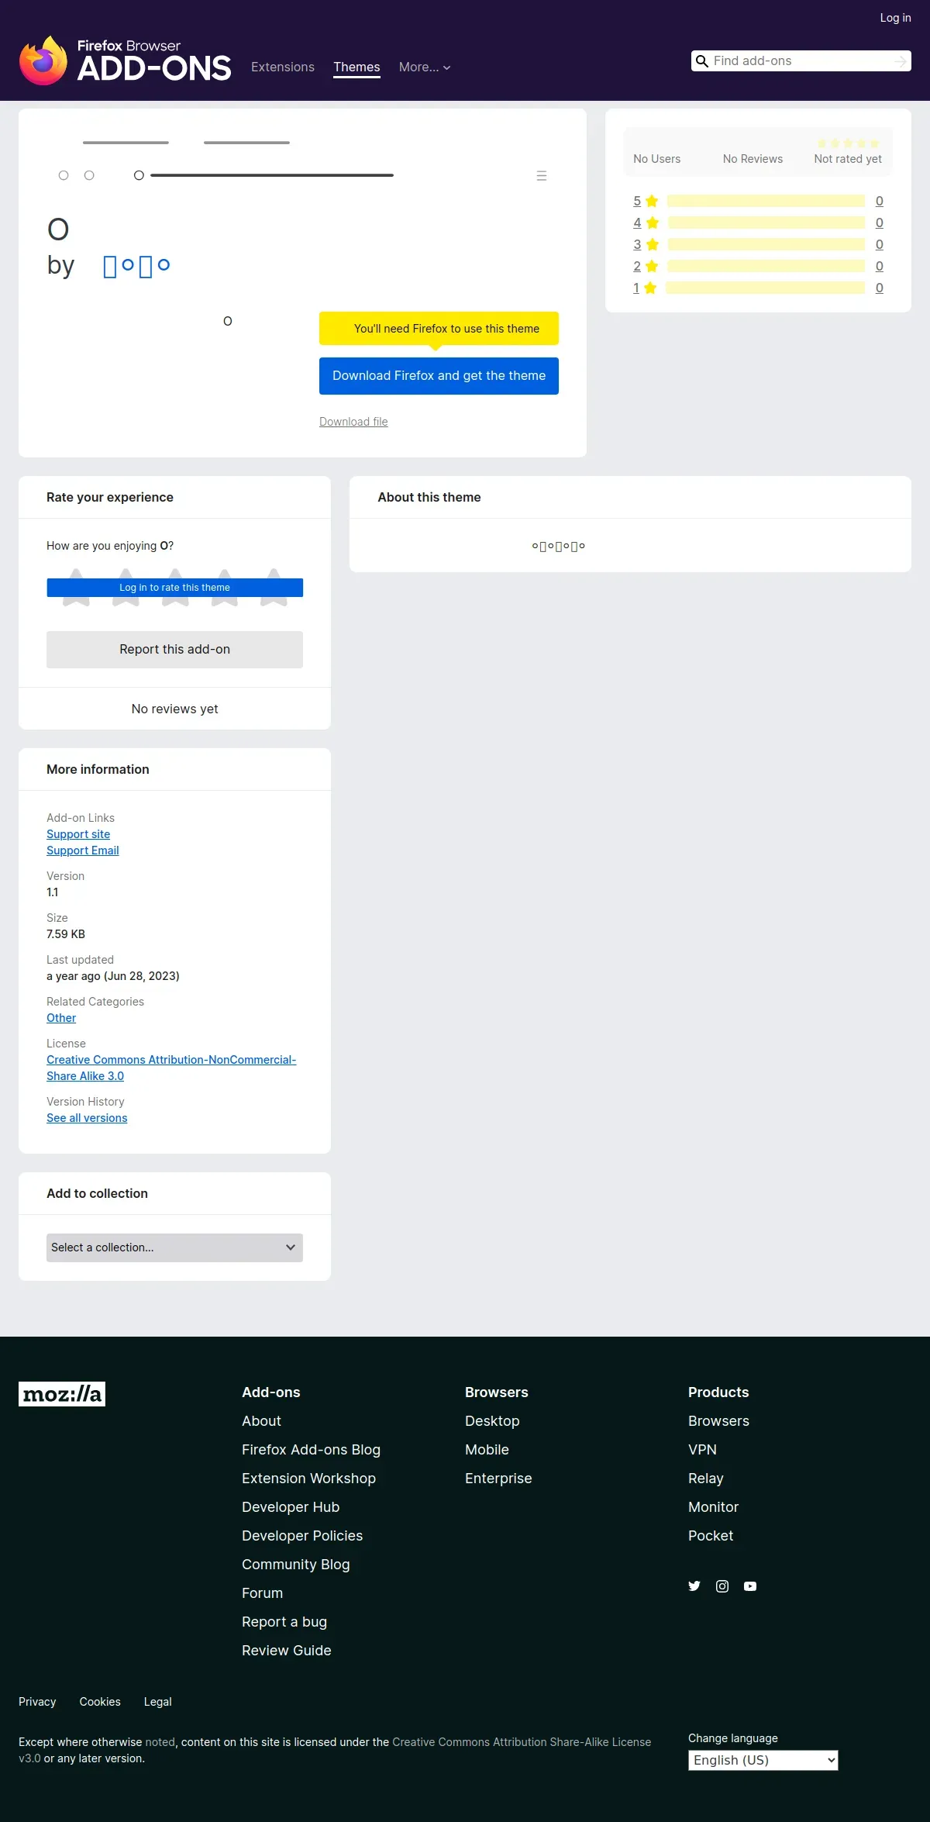
Task: Open the Pocket product link
Action: [x=711, y=1536]
